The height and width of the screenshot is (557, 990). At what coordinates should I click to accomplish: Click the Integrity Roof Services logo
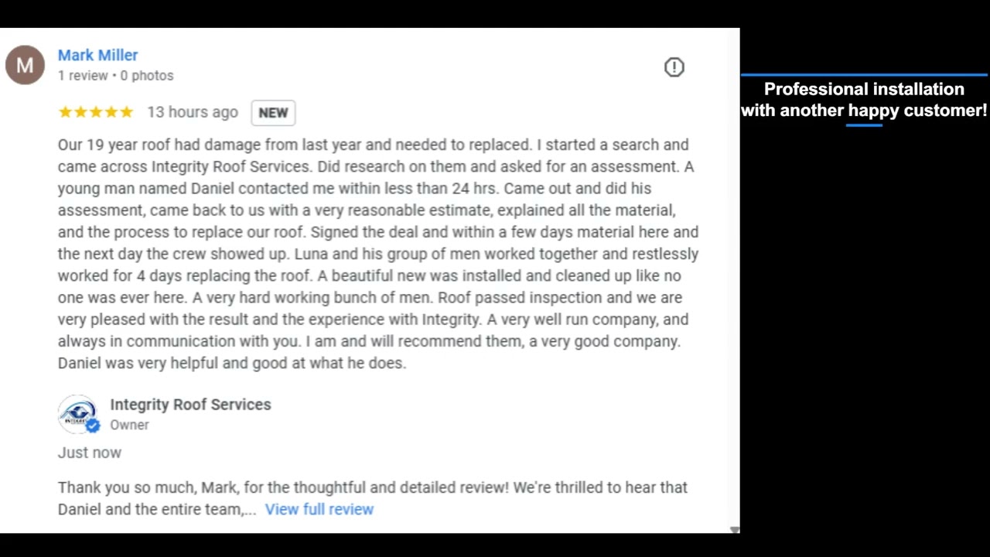77,414
